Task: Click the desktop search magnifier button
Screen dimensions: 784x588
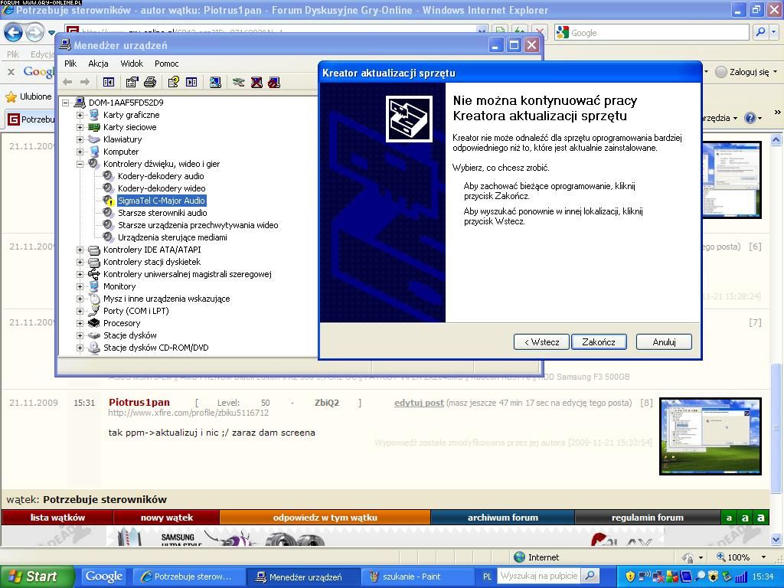Action: pos(590,576)
